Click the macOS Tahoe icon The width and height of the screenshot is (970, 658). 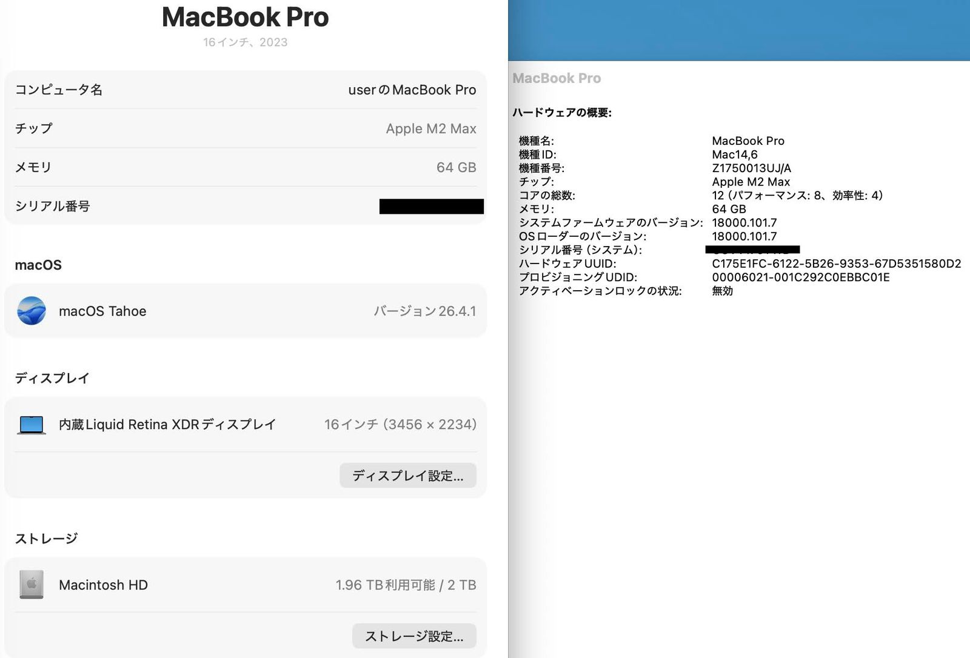click(x=32, y=311)
